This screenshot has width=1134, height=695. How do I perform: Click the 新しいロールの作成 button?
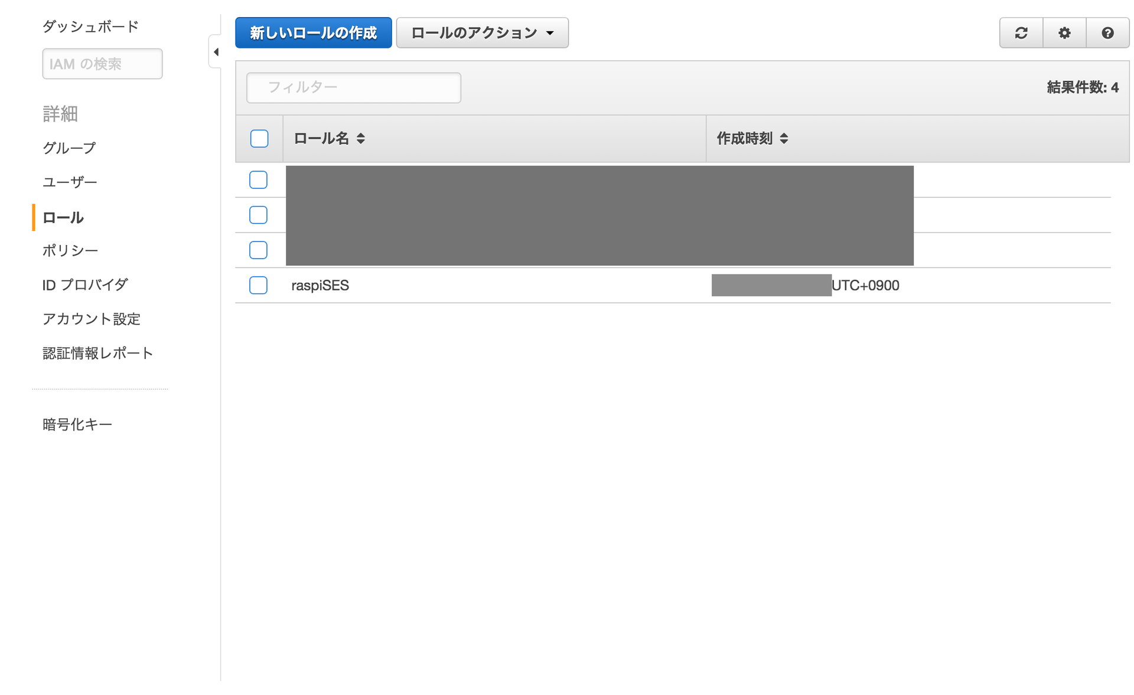click(313, 32)
